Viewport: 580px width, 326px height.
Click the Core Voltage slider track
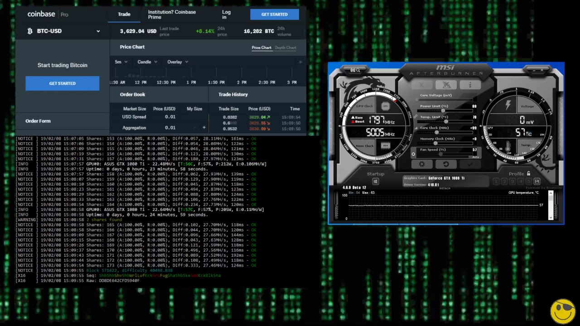pyautogui.click(x=445, y=100)
